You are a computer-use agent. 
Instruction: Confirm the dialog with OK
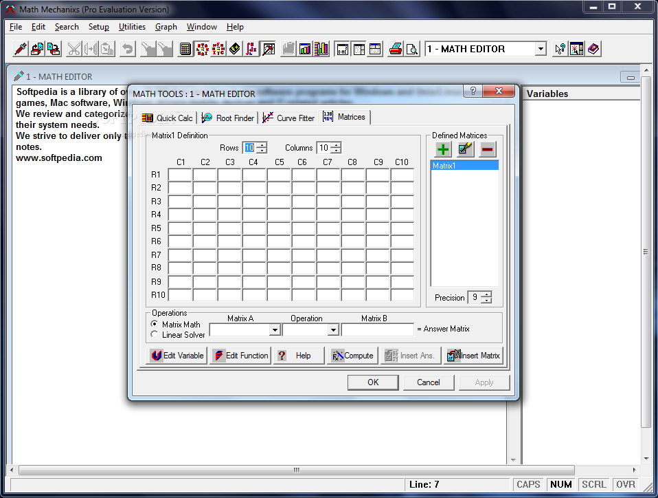click(x=373, y=382)
